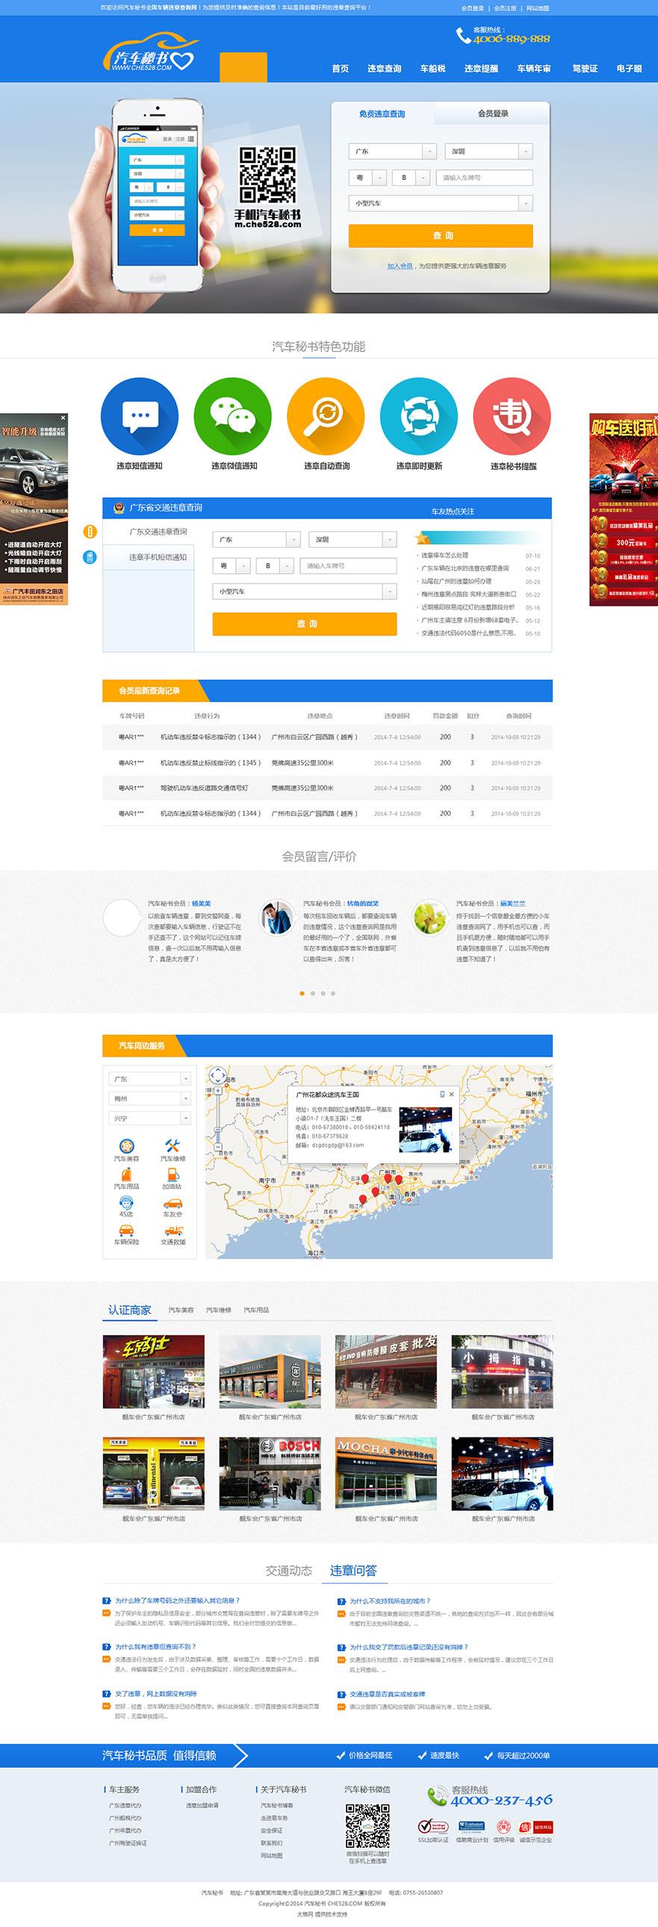The width and height of the screenshot is (658, 1927).
Task: Switch to the 会员登录 tab
Action: point(493,114)
